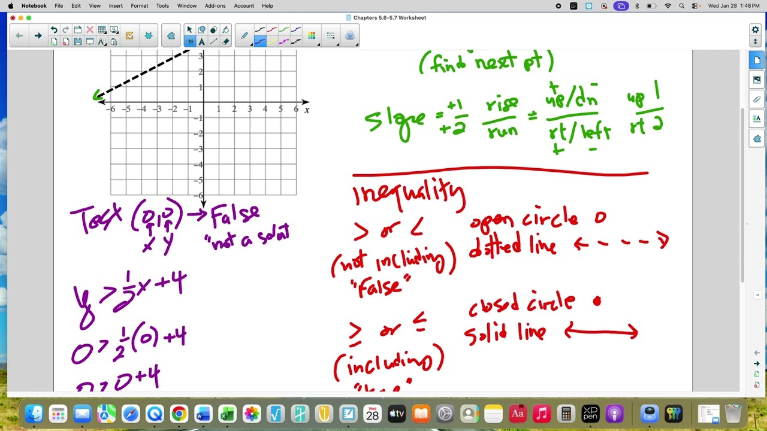Viewport: 767px width, 431px height.
Task: Paste from the clipboard icon
Action: (114, 42)
